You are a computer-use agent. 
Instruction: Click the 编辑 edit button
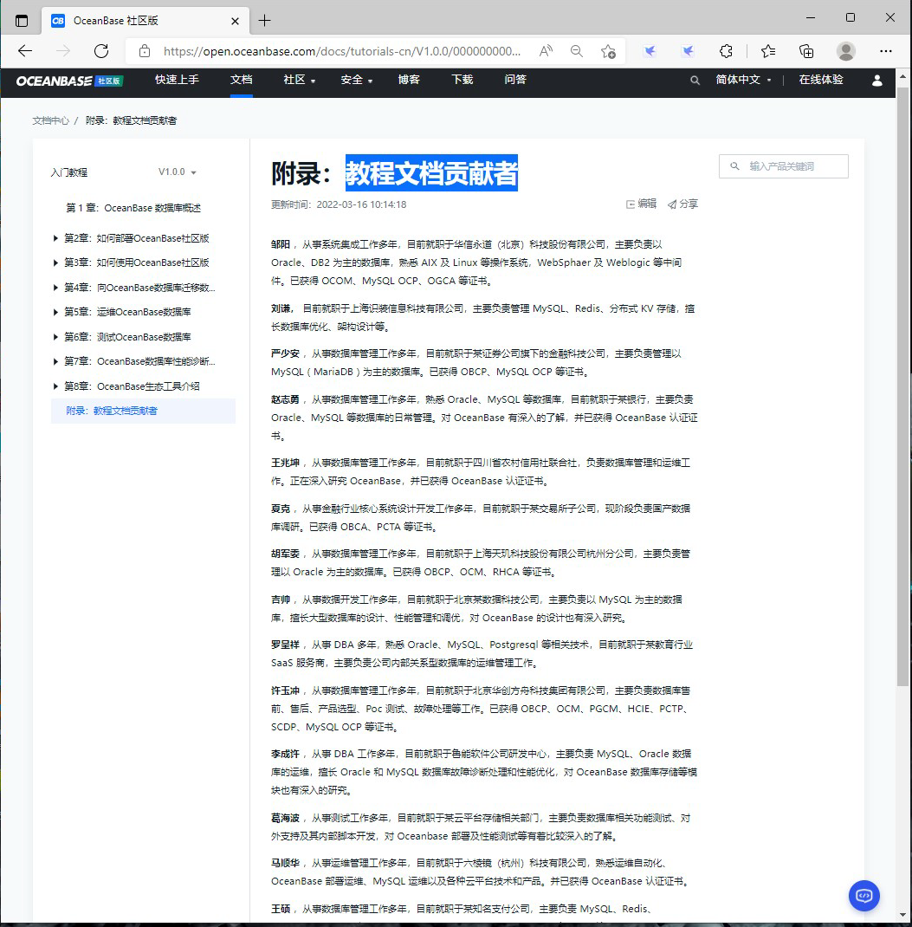point(641,204)
